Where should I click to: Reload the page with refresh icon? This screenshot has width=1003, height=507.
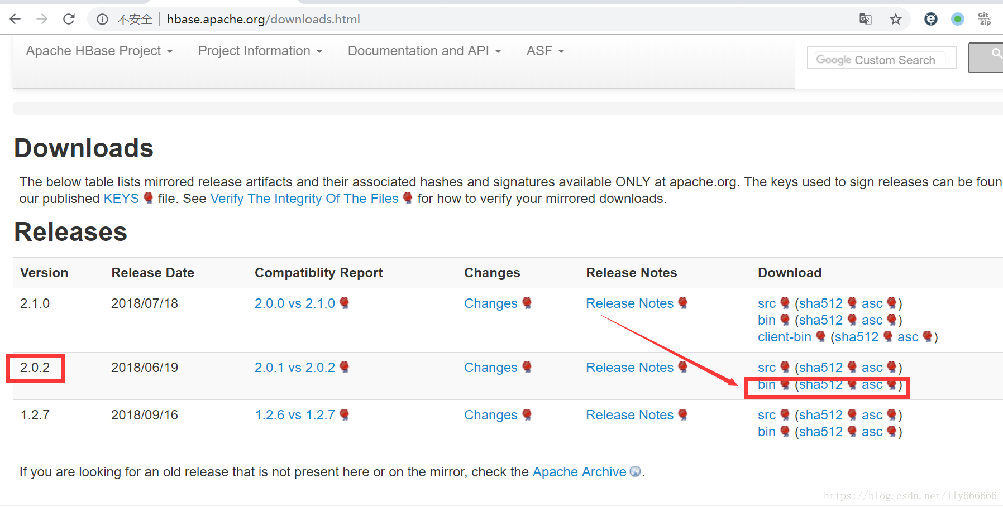pyautogui.click(x=69, y=19)
